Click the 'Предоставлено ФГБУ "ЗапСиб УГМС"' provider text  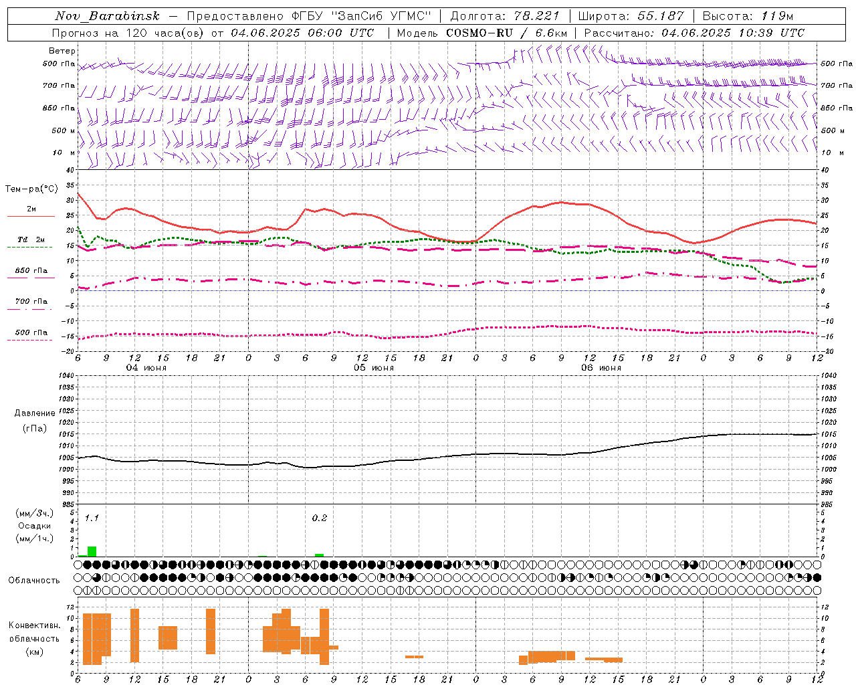pyautogui.click(x=309, y=16)
